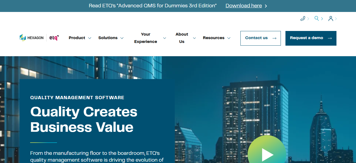Expand the Your Experience dropdown
The image size is (356, 163).
[165, 38]
